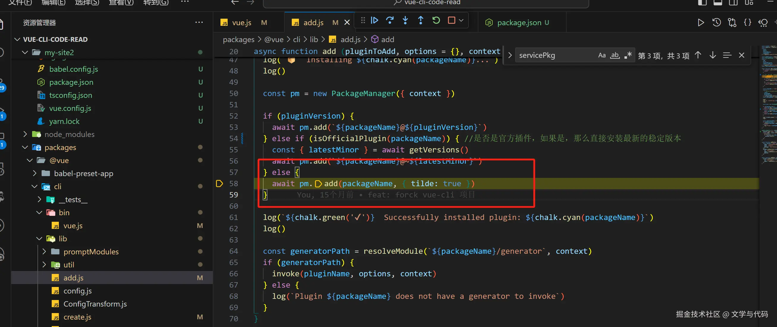
Task: Toggle Match Whole Word option
Action: coord(614,55)
